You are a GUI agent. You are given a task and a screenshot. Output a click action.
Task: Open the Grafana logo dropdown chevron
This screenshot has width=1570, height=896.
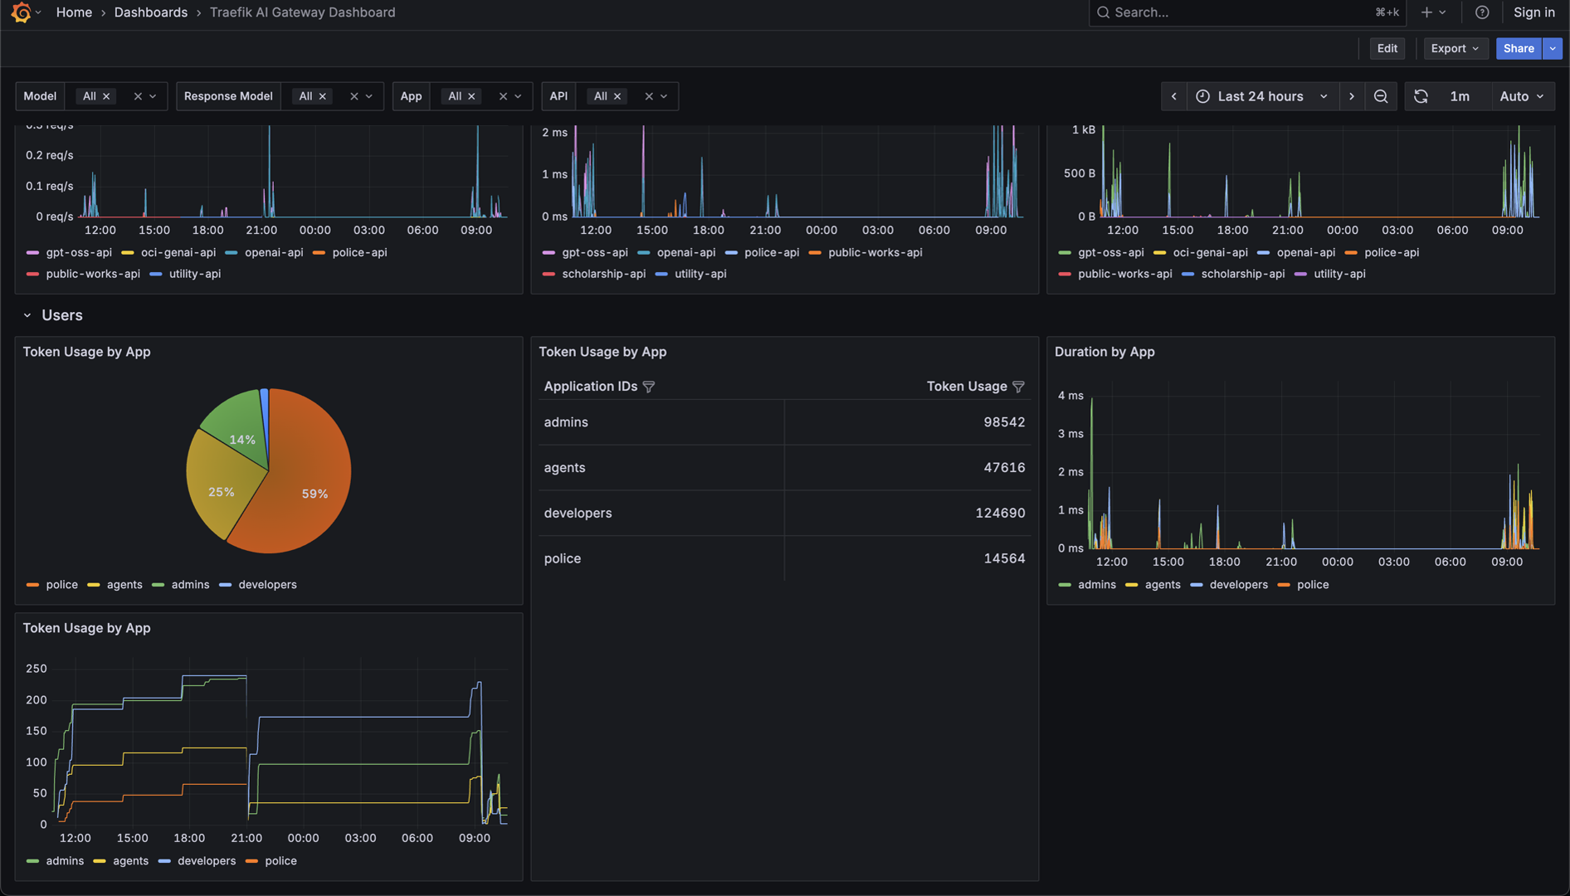coord(38,12)
